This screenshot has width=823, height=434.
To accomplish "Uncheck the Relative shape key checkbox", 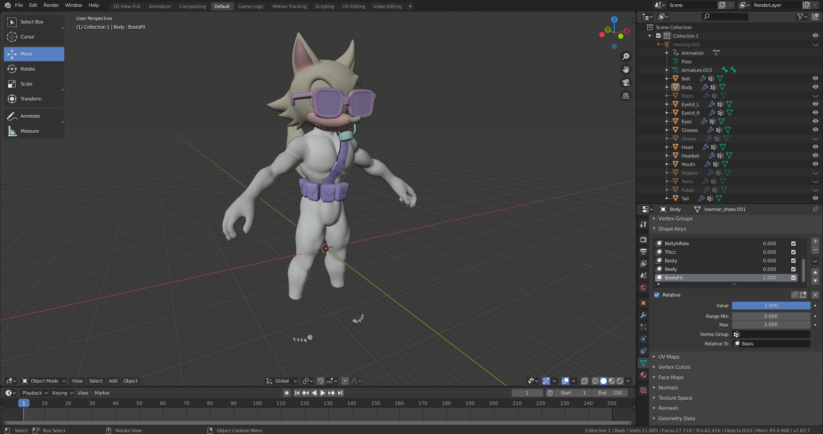I will (x=657, y=295).
